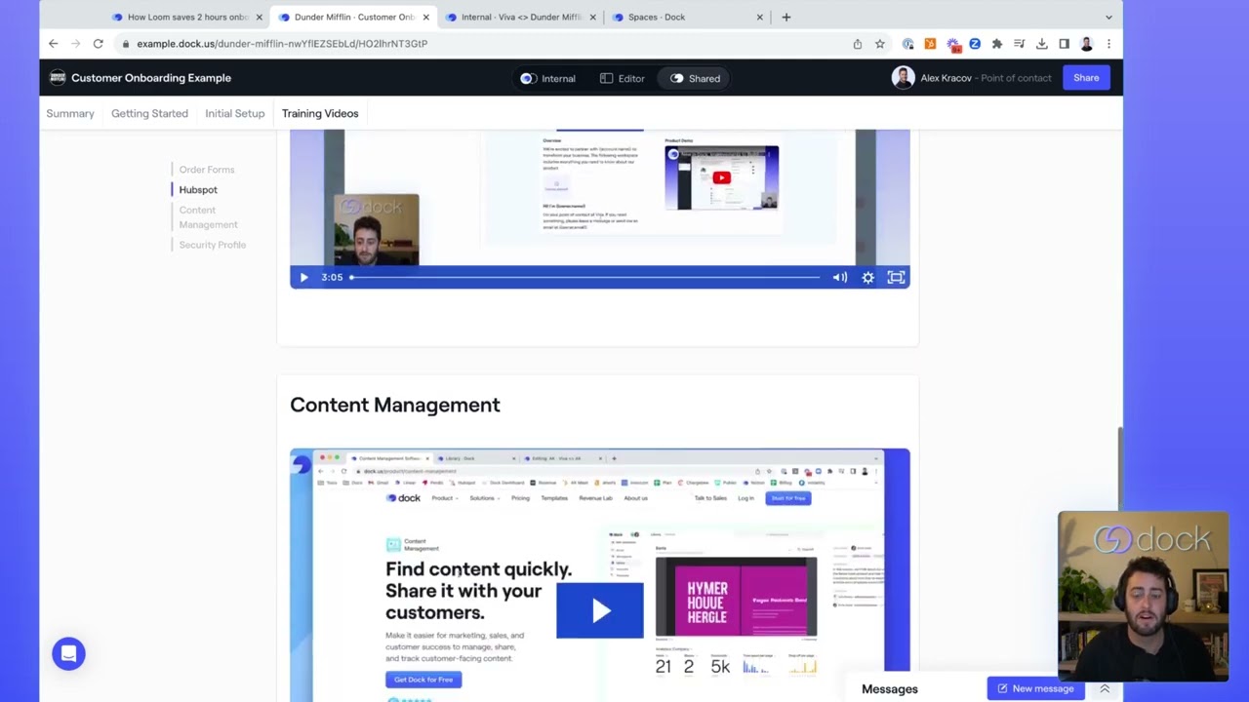Jump to Content Management in sidebar
The height and width of the screenshot is (702, 1249).
pos(208,217)
